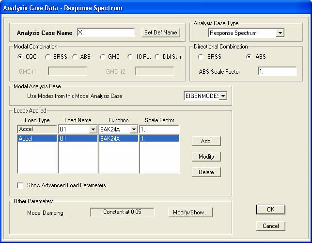
Task: Select the Accel row in loads list
Action: click(37, 138)
